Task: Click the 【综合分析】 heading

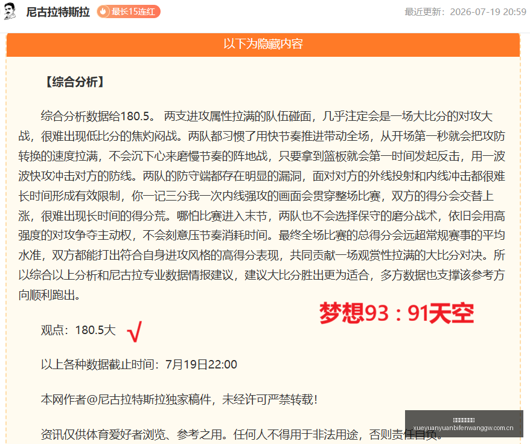Action: pyautogui.click(x=74, y=82)
